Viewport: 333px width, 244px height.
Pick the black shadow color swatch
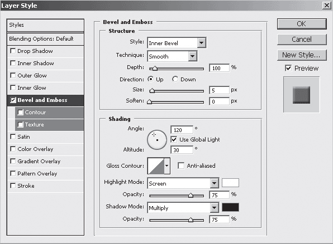tap(230, 207)
